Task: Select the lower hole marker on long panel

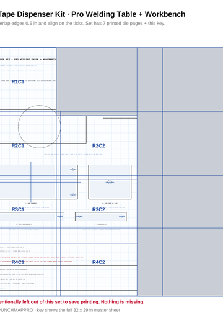Action: 73,195
